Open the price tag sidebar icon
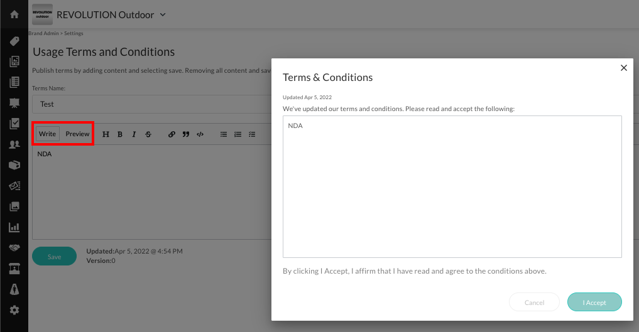Image resolution: width=639 pixels, height=332 pixels. [14, 41]
